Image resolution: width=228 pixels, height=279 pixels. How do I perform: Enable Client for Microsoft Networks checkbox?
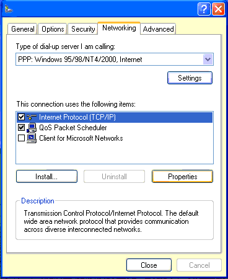(21, 138)
